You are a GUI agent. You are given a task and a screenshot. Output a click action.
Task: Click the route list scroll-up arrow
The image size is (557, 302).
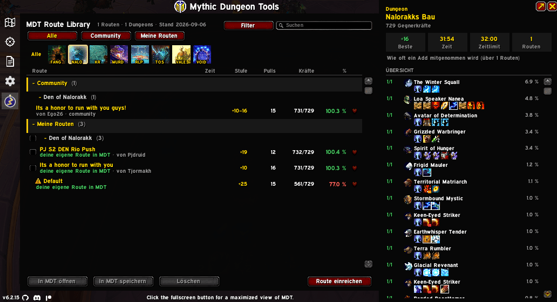369,81
